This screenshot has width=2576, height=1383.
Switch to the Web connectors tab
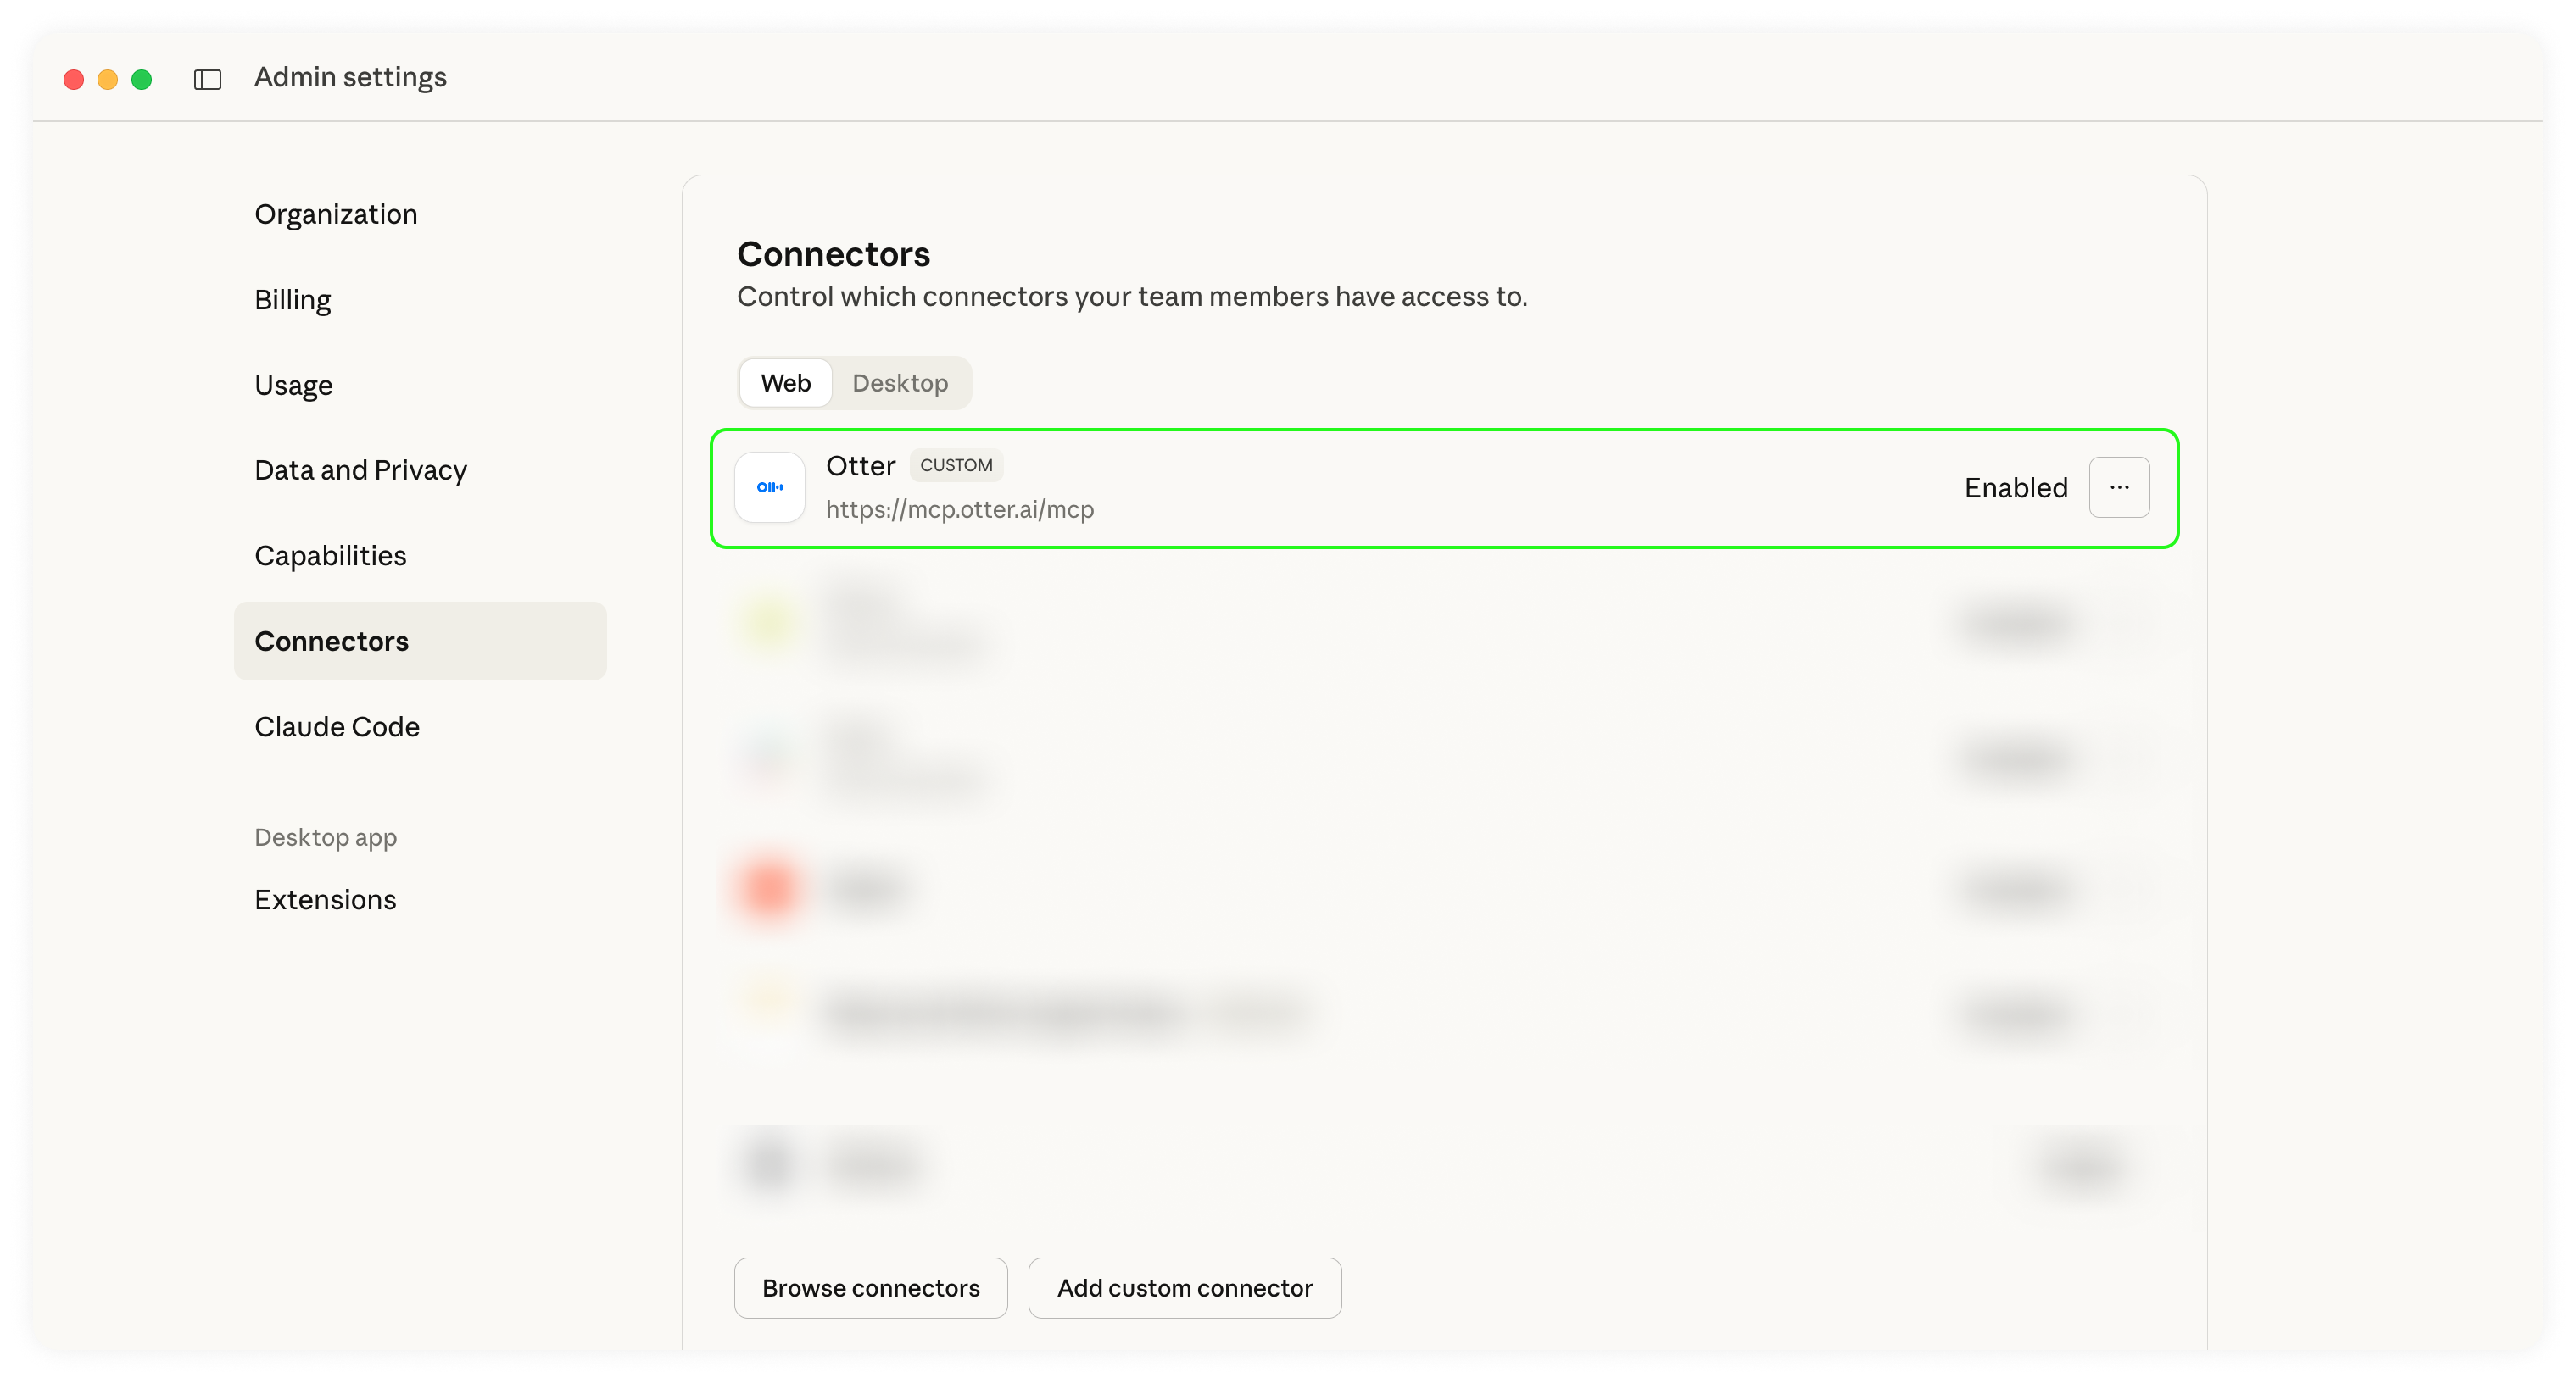[x=785, y=384]
